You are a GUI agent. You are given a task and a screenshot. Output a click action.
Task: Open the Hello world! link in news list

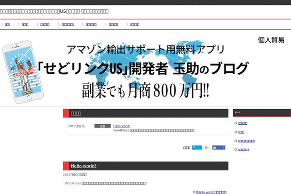pos(122,126)
